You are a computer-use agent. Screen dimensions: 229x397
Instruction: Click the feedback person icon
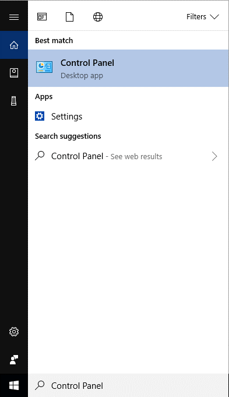[x=14, y=360]
